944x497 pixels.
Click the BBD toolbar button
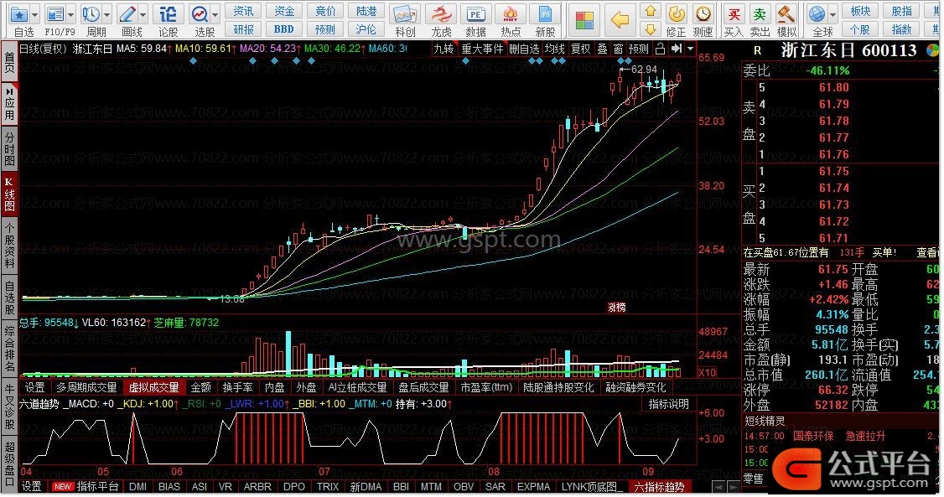point(283,28)
